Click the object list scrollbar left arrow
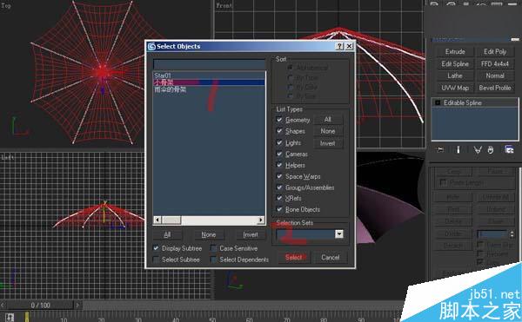The width and height of the screenshot is (522, 322). point(157,220)
